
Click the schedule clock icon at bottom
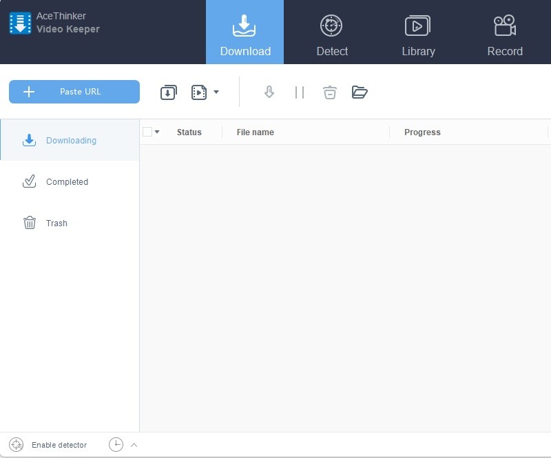(116, 445)
